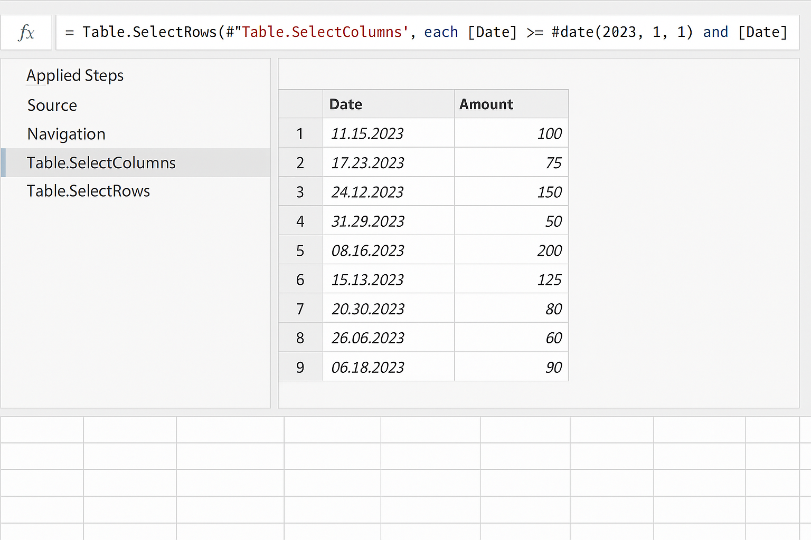Image resolution: width=811 pixels, height=540 pixels.
Task: Select row number 8 header
Action: pyautogui.click(x=300, y=337)
